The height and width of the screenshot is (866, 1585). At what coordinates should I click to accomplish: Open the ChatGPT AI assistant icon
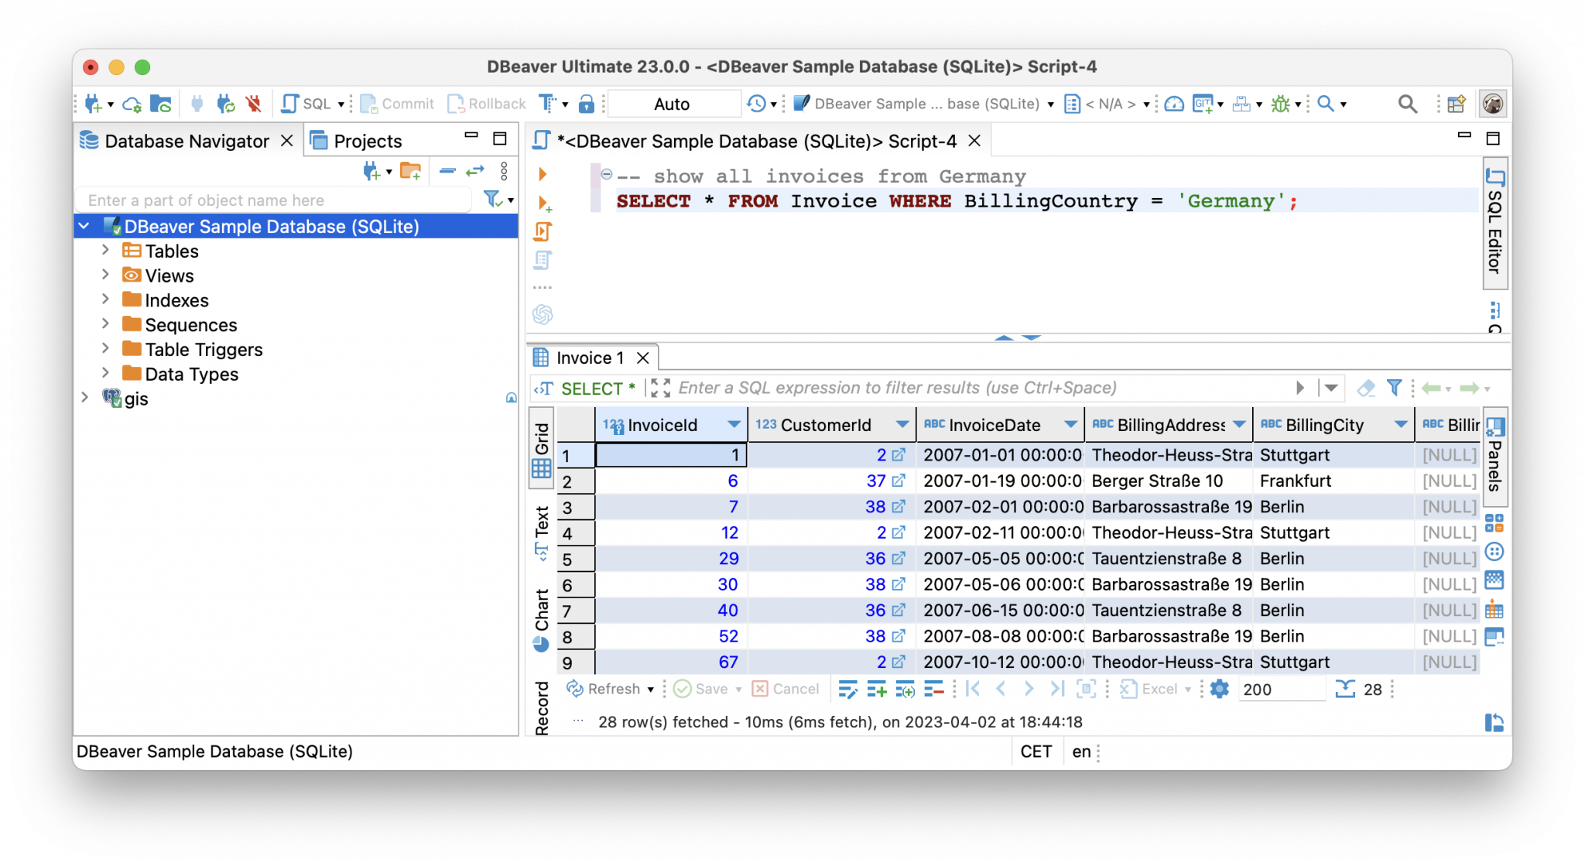(x=542, y=314)
